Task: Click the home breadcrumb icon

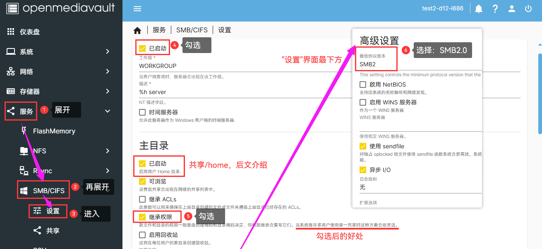Action: (138, 29)
